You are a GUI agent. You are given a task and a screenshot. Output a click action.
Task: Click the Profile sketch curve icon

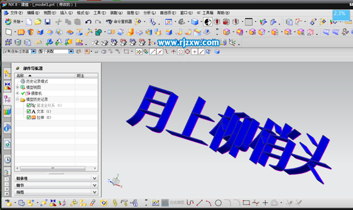(x=190, y=203)
